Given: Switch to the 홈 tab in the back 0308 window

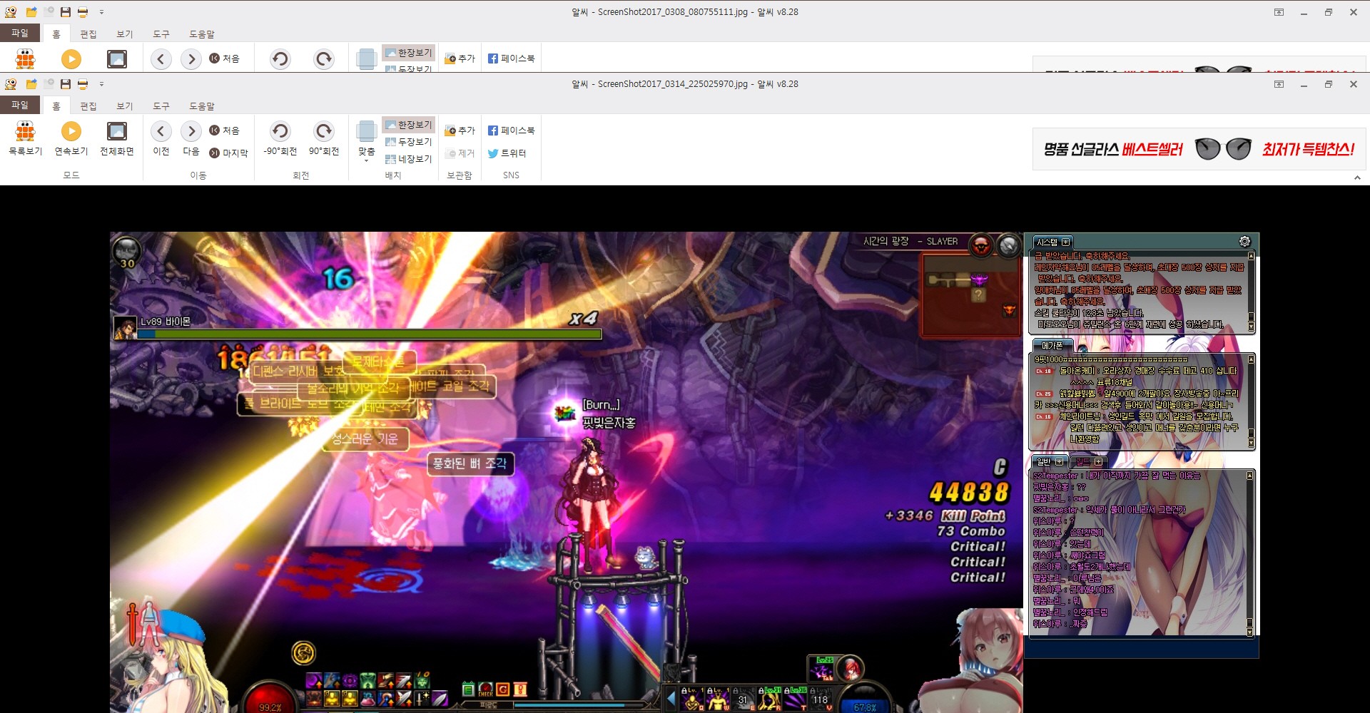Looking at the screenshot, I should pos(56,34).
